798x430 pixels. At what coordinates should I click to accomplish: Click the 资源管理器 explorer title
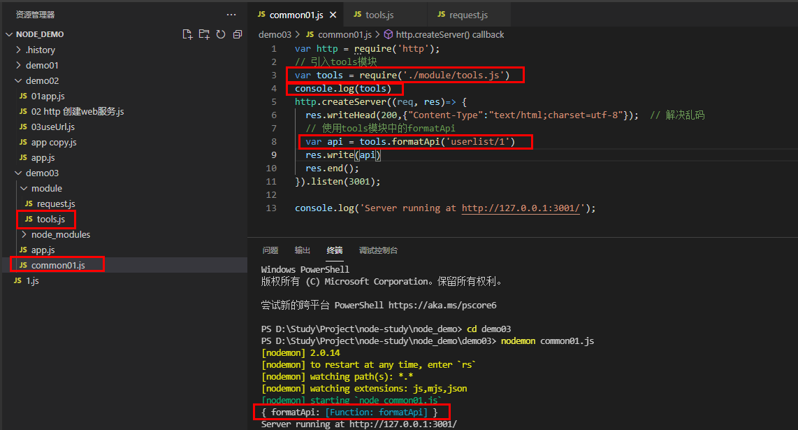coord(35,15)
